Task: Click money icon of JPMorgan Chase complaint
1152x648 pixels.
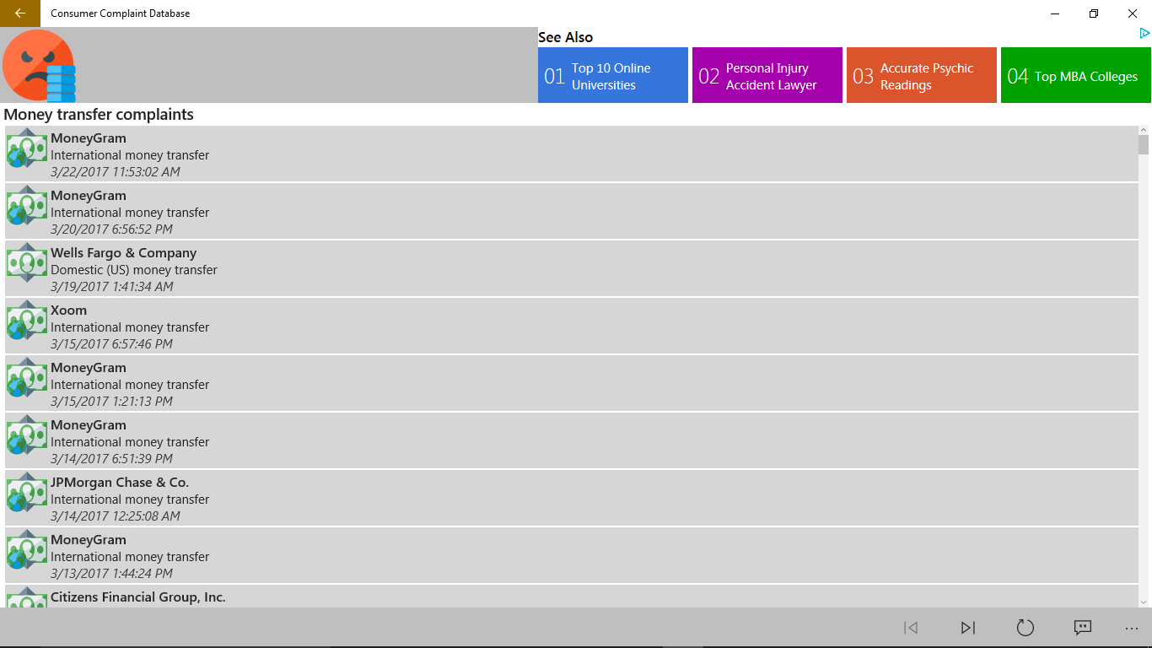Action: point(27,493)
